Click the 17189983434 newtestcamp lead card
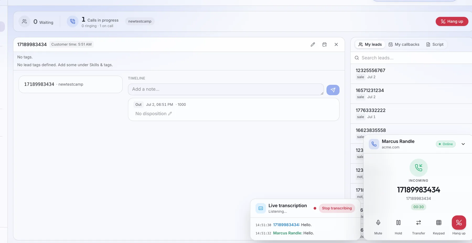The height and width of the screenshot is (243, 472). click(x=71, y=84)
